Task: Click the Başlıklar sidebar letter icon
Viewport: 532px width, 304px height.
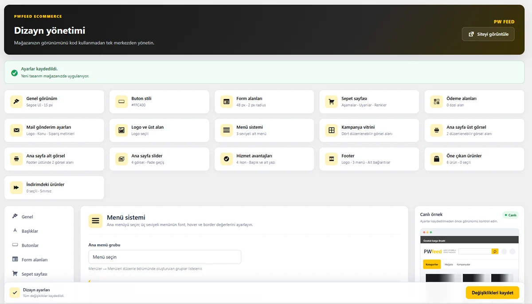Action: click(x=15, y=231)
